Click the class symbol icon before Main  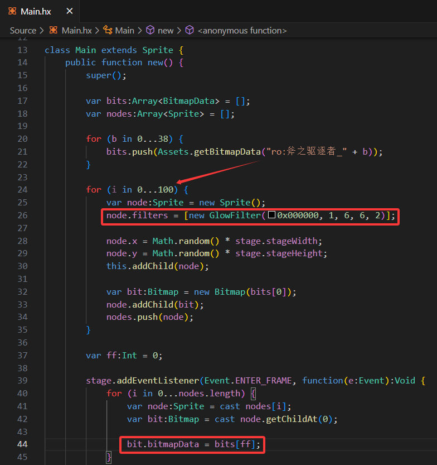(108, 30)
